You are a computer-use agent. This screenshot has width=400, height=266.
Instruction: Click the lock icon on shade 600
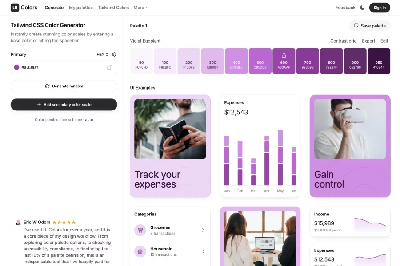pos(284,55)
